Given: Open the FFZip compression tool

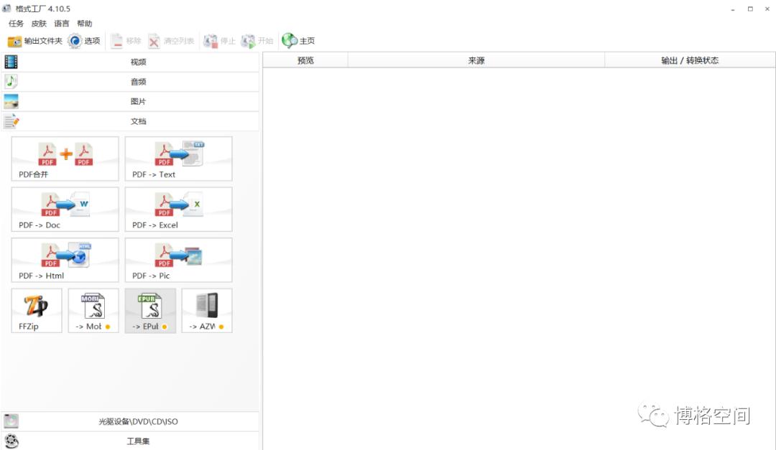Looking at the screenshot, I should 37,311.
